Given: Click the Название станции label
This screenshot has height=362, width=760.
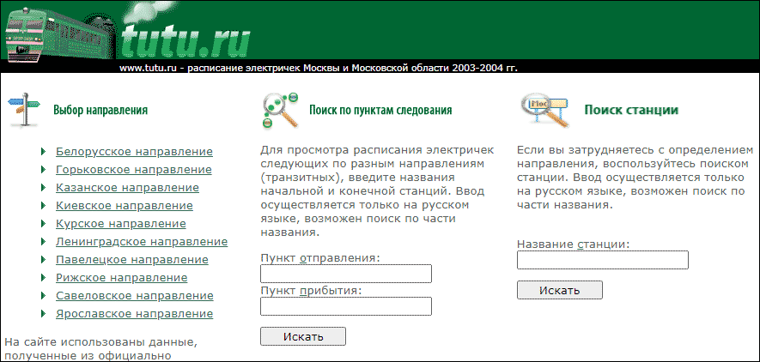Looking at the screenshot, I should coord(574,244).
